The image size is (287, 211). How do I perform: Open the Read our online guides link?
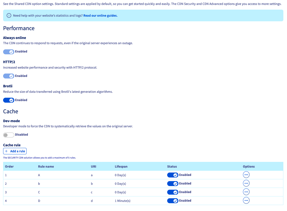[100, 16]
